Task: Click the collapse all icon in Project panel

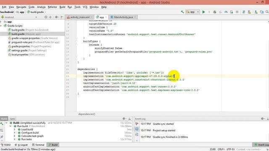Action: pos(50,17)
